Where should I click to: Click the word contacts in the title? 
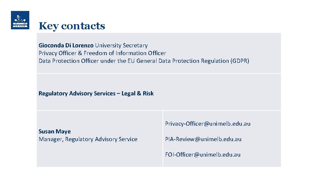click(x=83, y=26)
